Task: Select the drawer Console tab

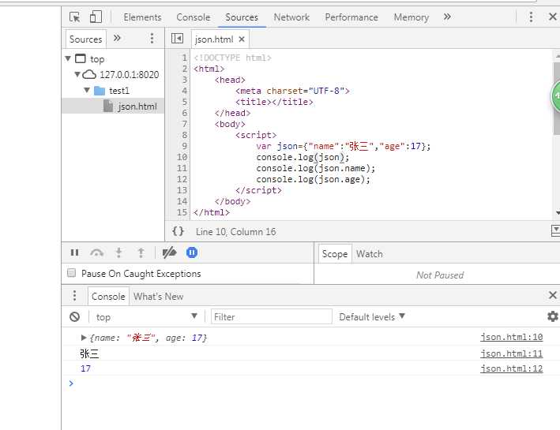Action: coord(108,296)
